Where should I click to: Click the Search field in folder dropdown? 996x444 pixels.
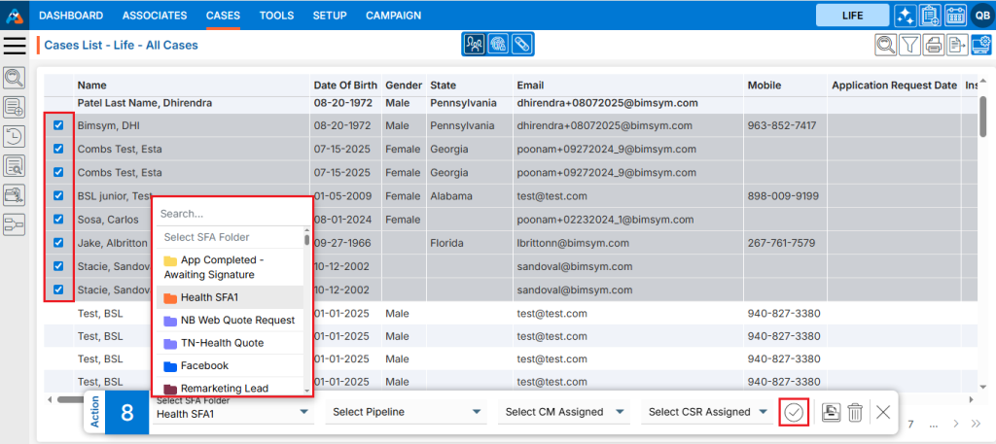coord(231,214)
